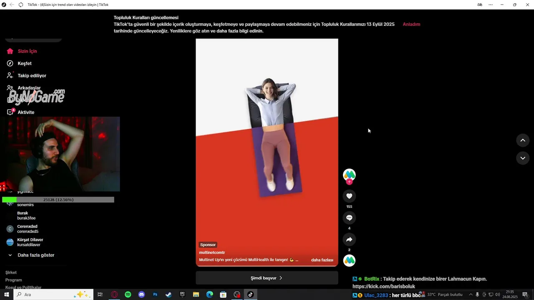The image size is (534, 300).
Task: Open the Aktivite notifications section
Action: tap(26, 112)
